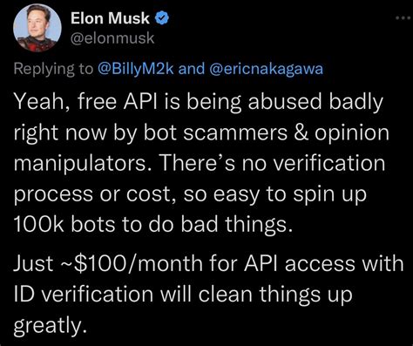Open Elon Musk's profile avatar photo
Image resolution: width=413 pixels, height=346 pixels.
(x=37, y=28)
